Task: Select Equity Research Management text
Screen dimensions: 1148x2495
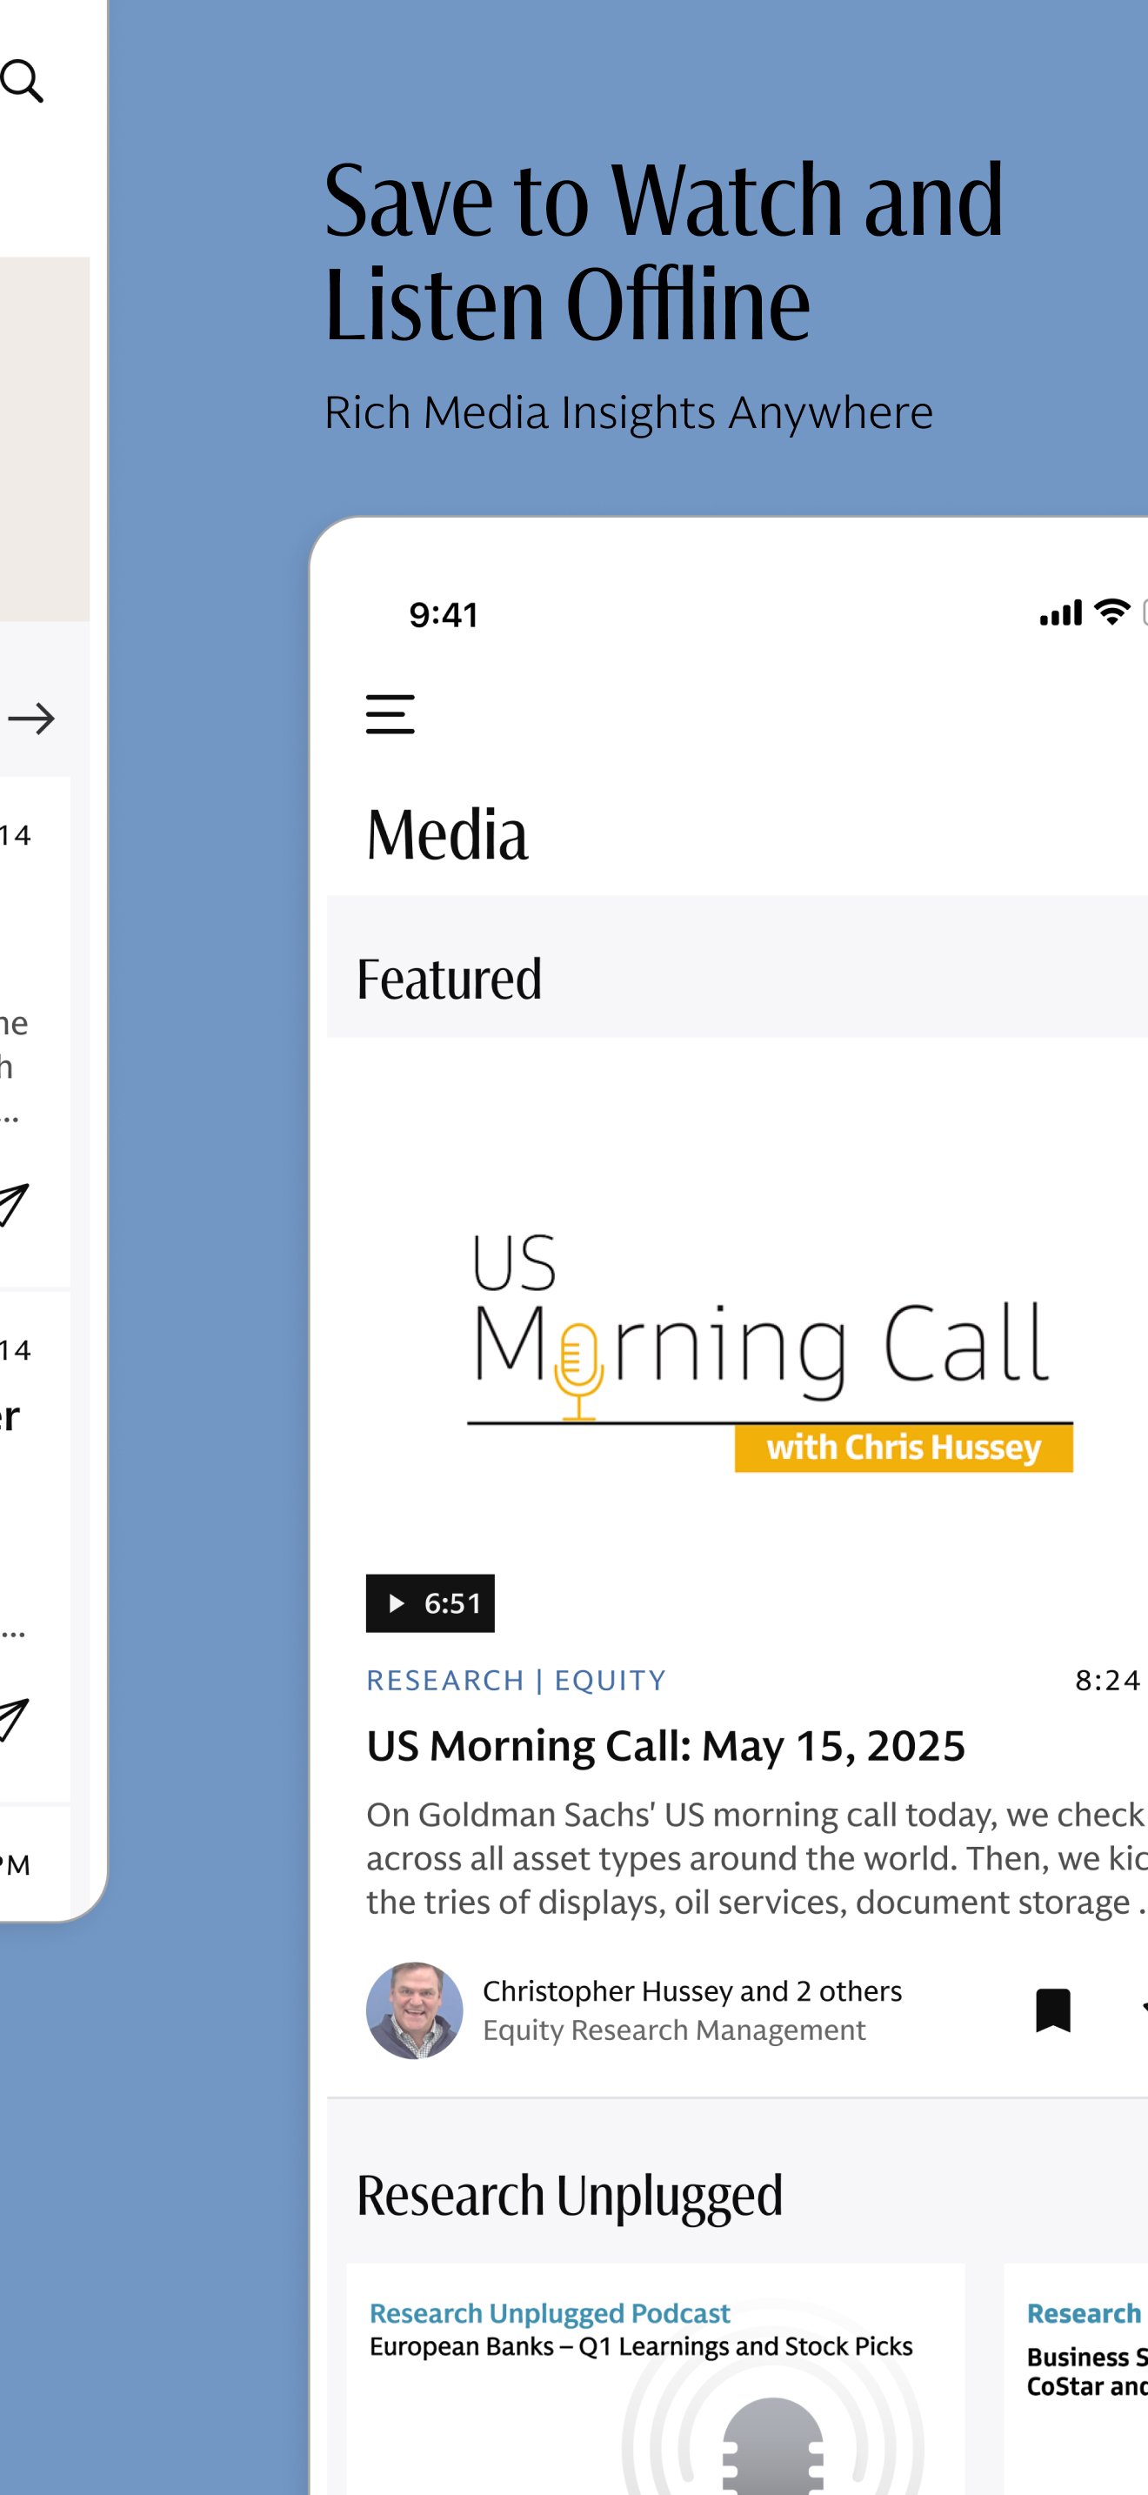Action: [674, 2030]
